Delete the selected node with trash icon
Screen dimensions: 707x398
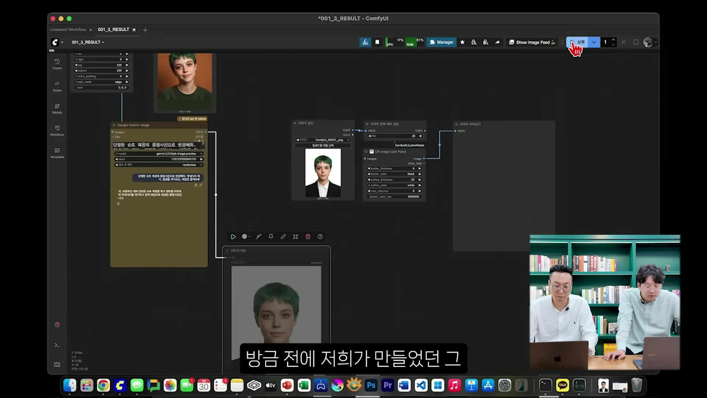point(308,237)
